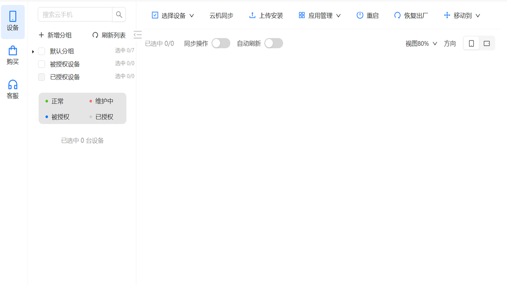Open 客服 customer service from sidebar
Screen dimensions: 507x285
tap(12, 89)
